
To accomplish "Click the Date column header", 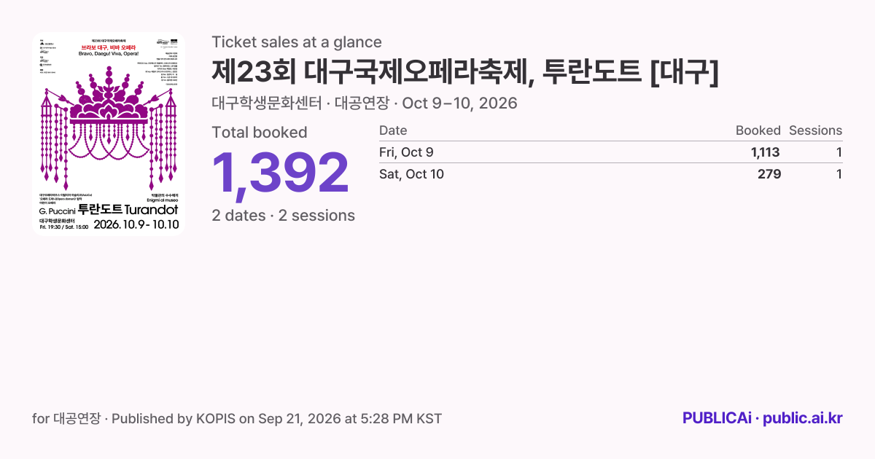I will 393,130.
